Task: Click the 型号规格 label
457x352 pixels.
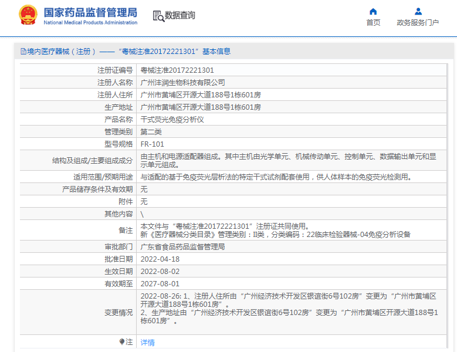Action: point(119,144)
